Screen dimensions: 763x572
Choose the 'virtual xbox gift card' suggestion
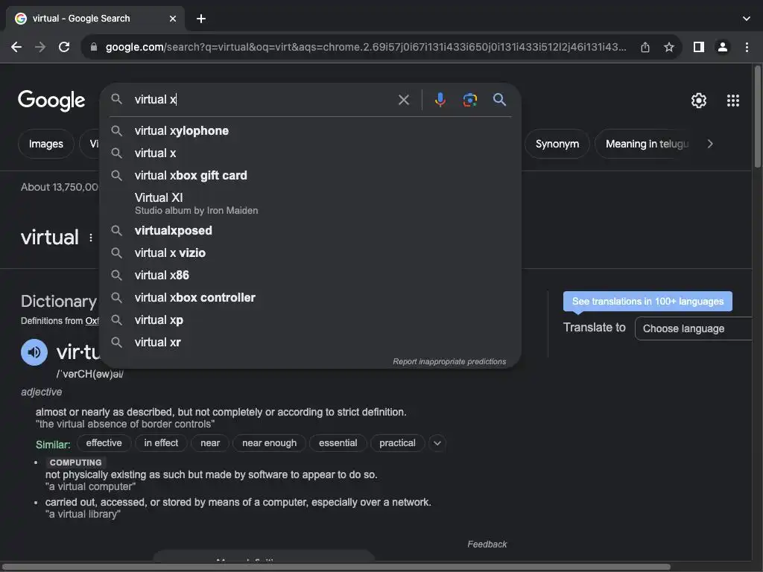pos(311,175)
